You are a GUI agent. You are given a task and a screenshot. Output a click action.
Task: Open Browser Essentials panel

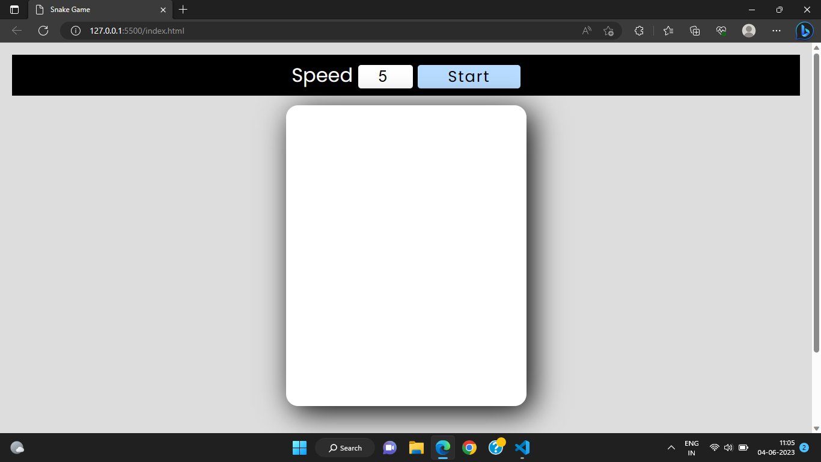tap(721, 31)
